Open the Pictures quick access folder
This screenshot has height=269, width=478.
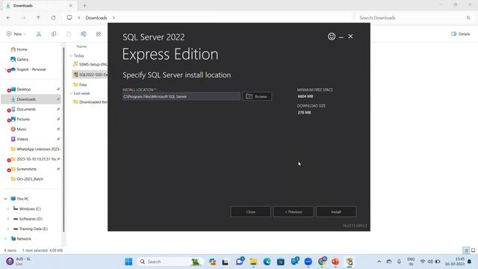tap(23, 119)
